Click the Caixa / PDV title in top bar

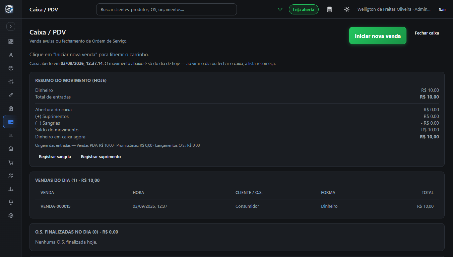[x=44, y=9]
